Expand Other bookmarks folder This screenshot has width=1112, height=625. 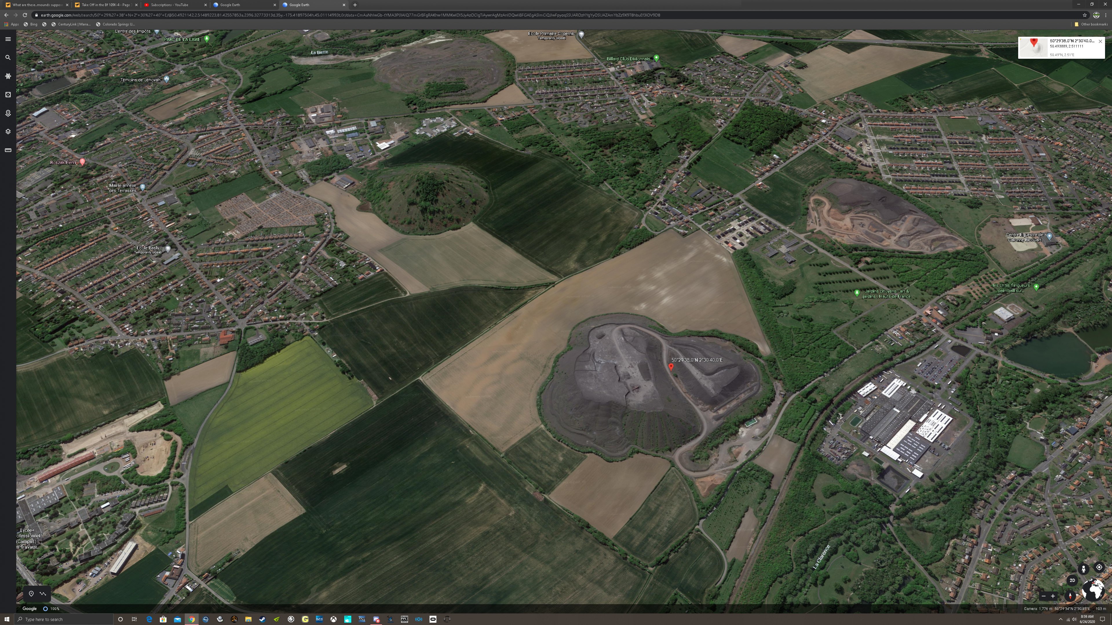coord(1091,24)
